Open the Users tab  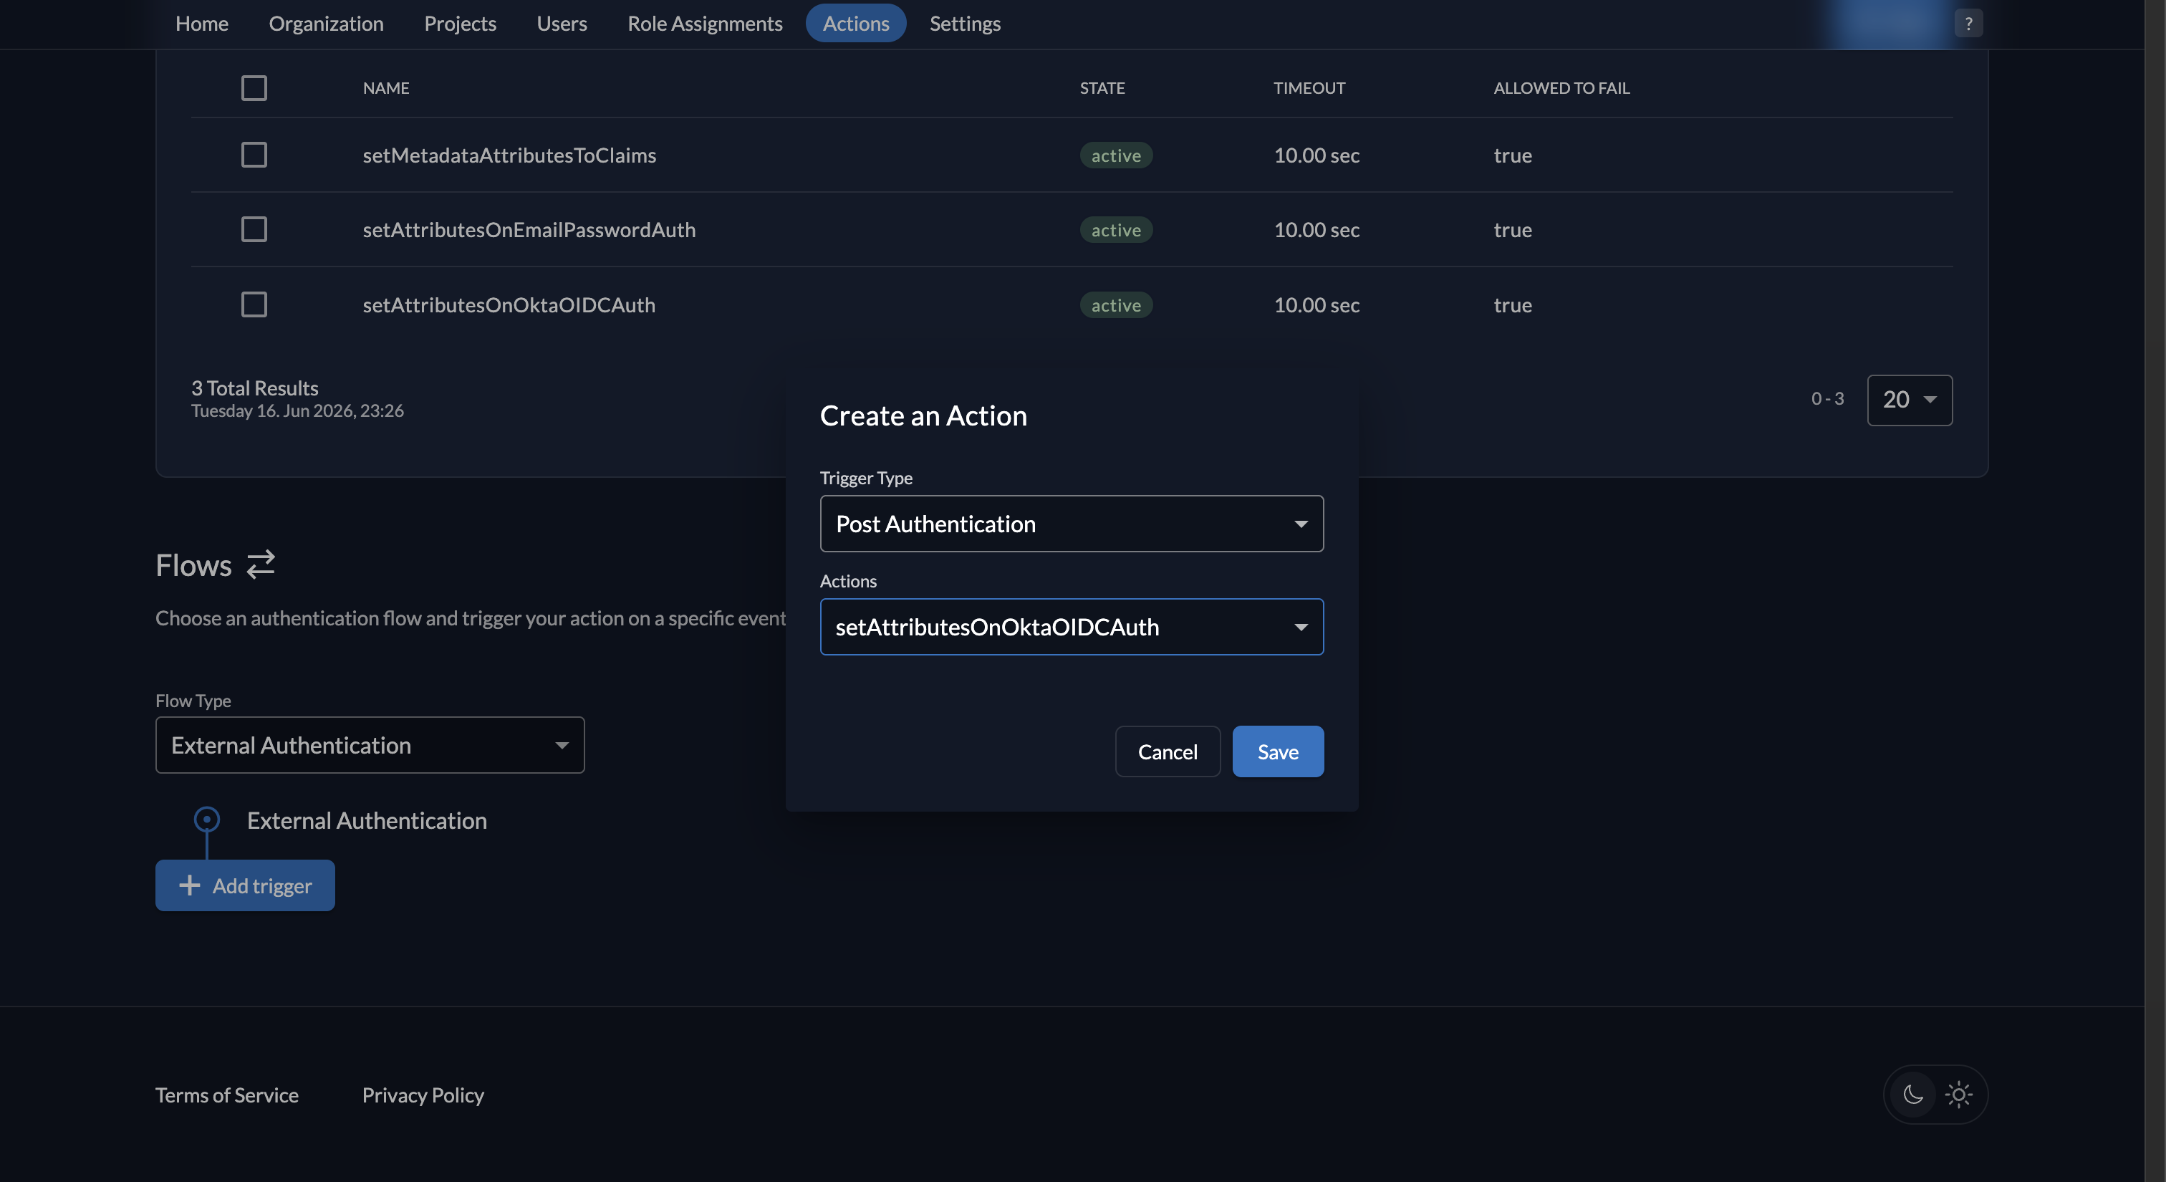click(x=562, y=24)
